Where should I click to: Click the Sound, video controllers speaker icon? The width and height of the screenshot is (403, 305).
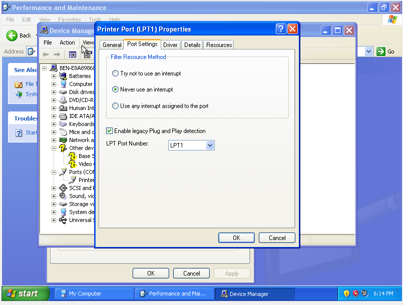coord(63,196)
